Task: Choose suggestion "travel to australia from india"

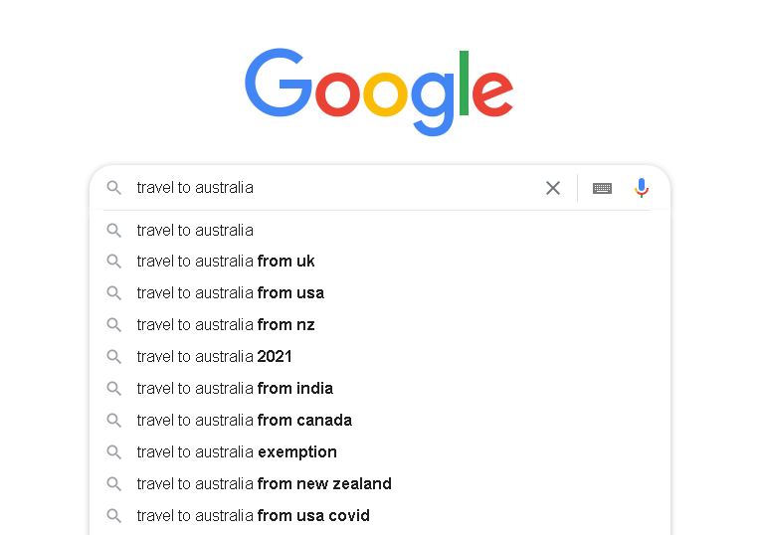Action: tap(235, 389)
